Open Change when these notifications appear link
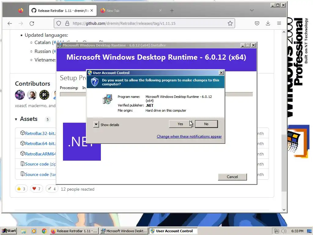Viewport: 313px width, 235px height. 189,136
